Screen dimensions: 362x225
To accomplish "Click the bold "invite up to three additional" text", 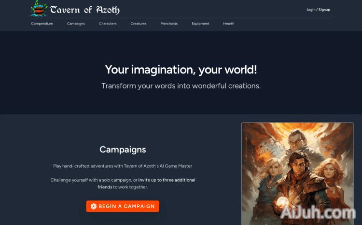I will [x=167, y=180].
